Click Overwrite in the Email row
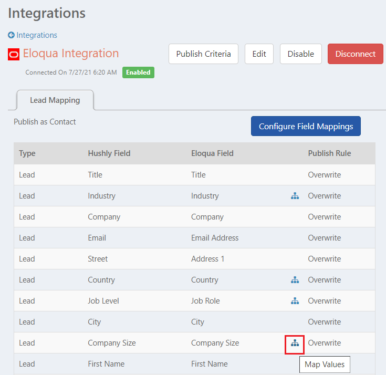Image resolution: width=386 pixels, height=375 pixels. tap(325, 238)
